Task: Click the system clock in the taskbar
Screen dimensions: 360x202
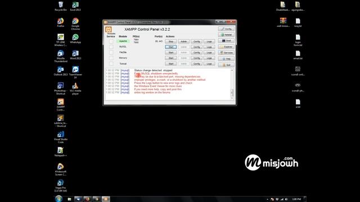Action: (x=296, y=199)
